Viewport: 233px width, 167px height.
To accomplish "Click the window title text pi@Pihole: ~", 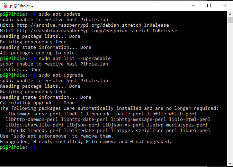I will click(x=22, y=6).
